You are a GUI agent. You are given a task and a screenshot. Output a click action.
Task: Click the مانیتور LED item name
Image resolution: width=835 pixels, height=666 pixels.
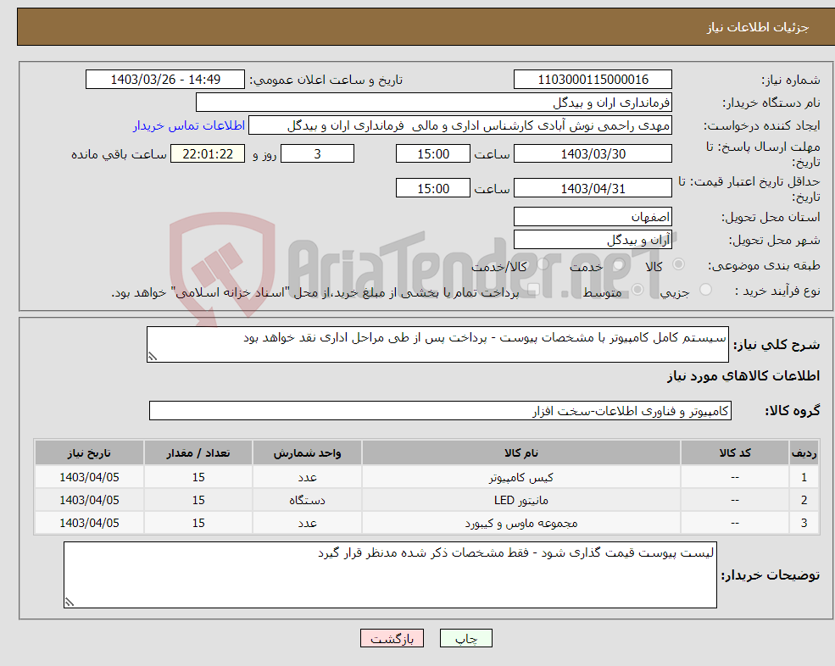[x=521, y=501]
